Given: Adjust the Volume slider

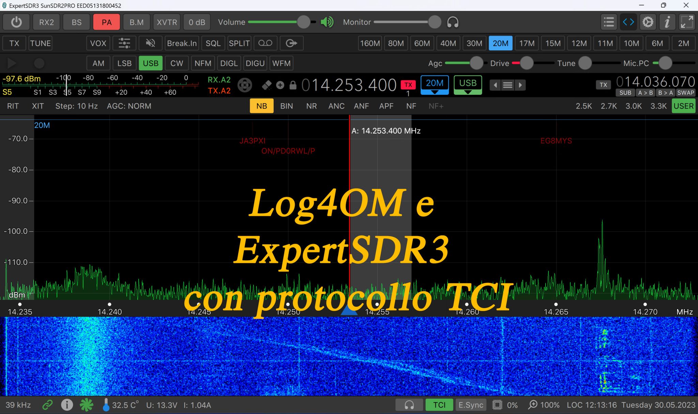Looking at the screenshot, I should tap(282, 22).
